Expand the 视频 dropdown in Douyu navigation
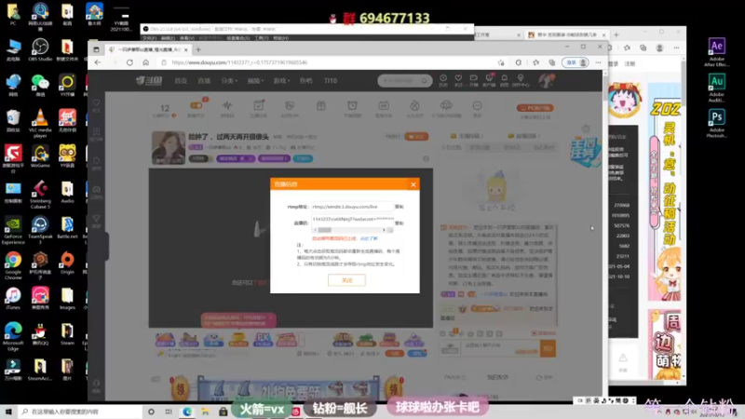 coord(255,81)
